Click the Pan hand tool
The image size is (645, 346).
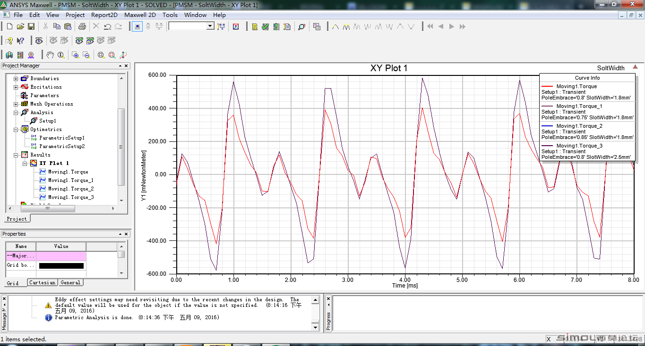click(x=50, y=55)
